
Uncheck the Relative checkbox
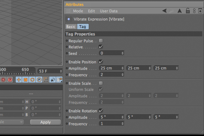101,47
